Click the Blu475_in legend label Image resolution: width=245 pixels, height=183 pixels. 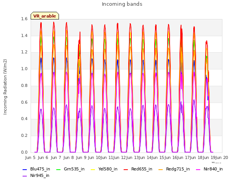point(40,169)
